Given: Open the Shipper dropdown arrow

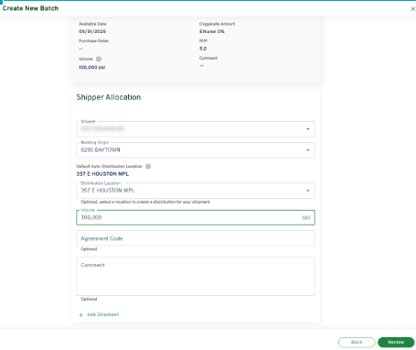Looking at the screenshot, I should point(308,129).
